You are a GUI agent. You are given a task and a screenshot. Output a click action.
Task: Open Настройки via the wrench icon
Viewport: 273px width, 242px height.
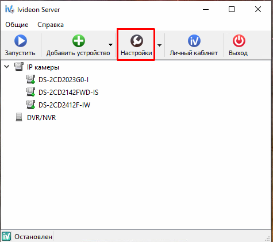coord(137,41)
